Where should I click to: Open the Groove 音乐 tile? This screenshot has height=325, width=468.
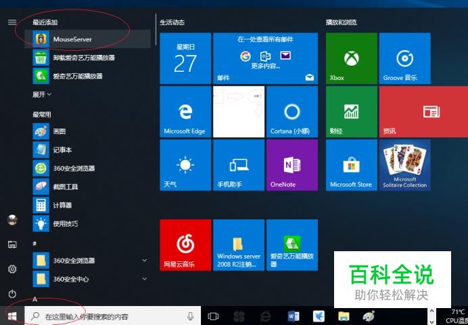(x=404, y=58)
